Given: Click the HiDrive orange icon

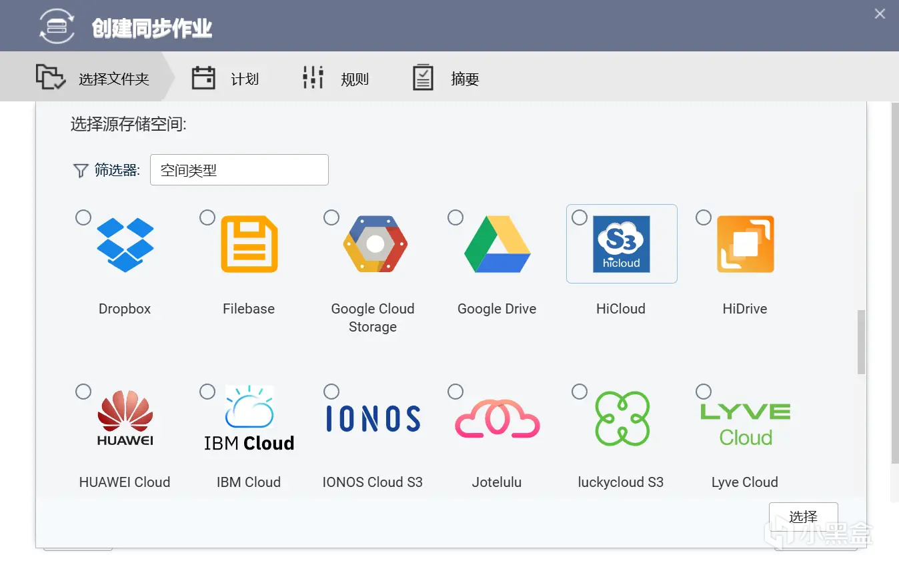Looking at the screenshot, I should pos(745,244).
